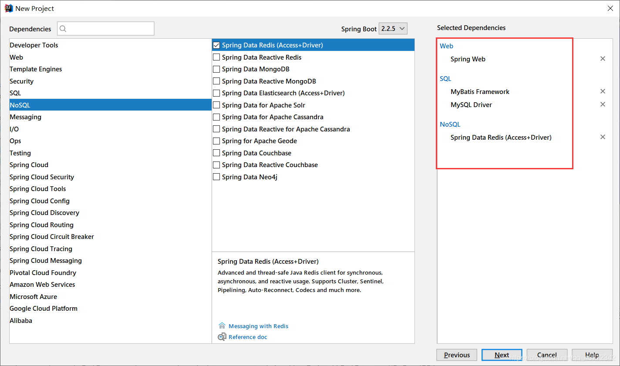Viewport: 620px width, 366px height.
Task: Click the IntelliJ icon in the title bar
Action: coord(9,8)
